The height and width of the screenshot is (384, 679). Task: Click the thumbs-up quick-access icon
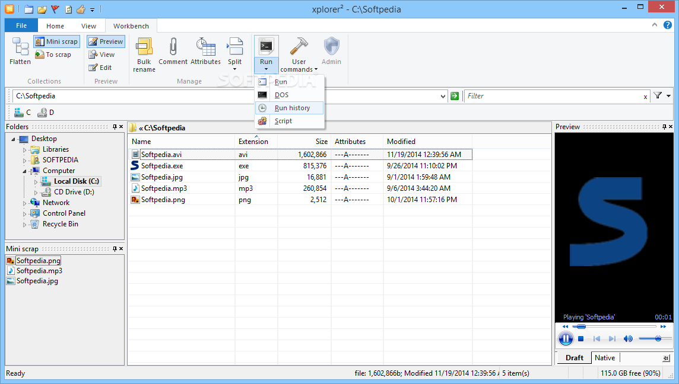point(81,9)
